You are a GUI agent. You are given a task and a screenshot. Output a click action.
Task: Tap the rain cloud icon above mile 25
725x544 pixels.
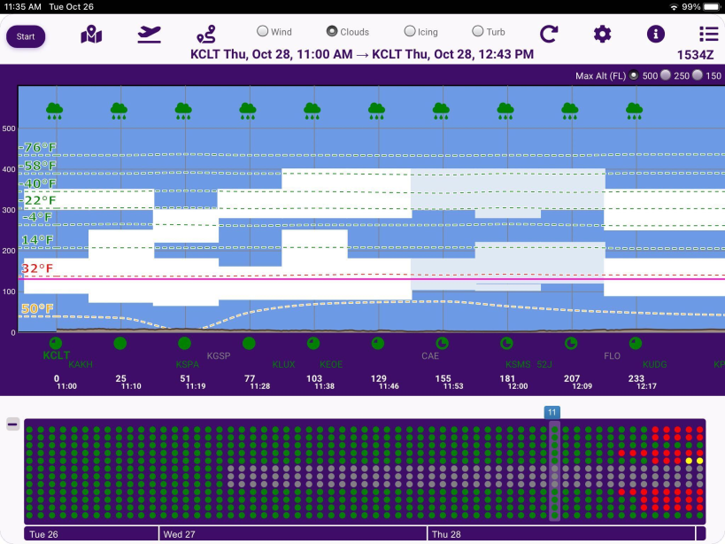point(119,111)
